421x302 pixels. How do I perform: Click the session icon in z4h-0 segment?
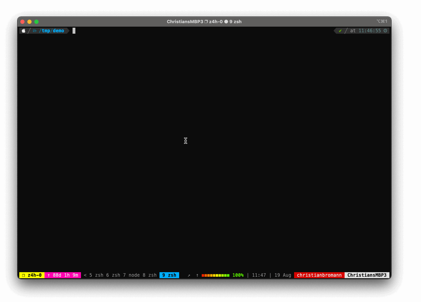tap(23, 275)
